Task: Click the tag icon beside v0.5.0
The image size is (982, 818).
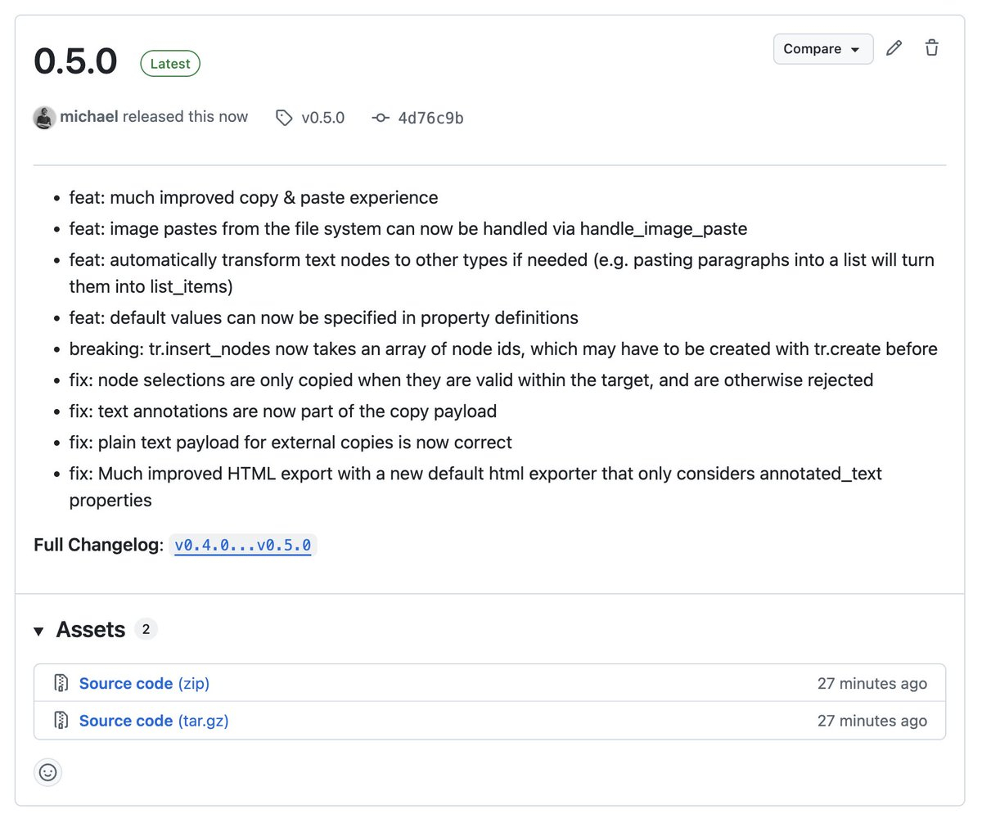Action: click(x=283, y=118)
